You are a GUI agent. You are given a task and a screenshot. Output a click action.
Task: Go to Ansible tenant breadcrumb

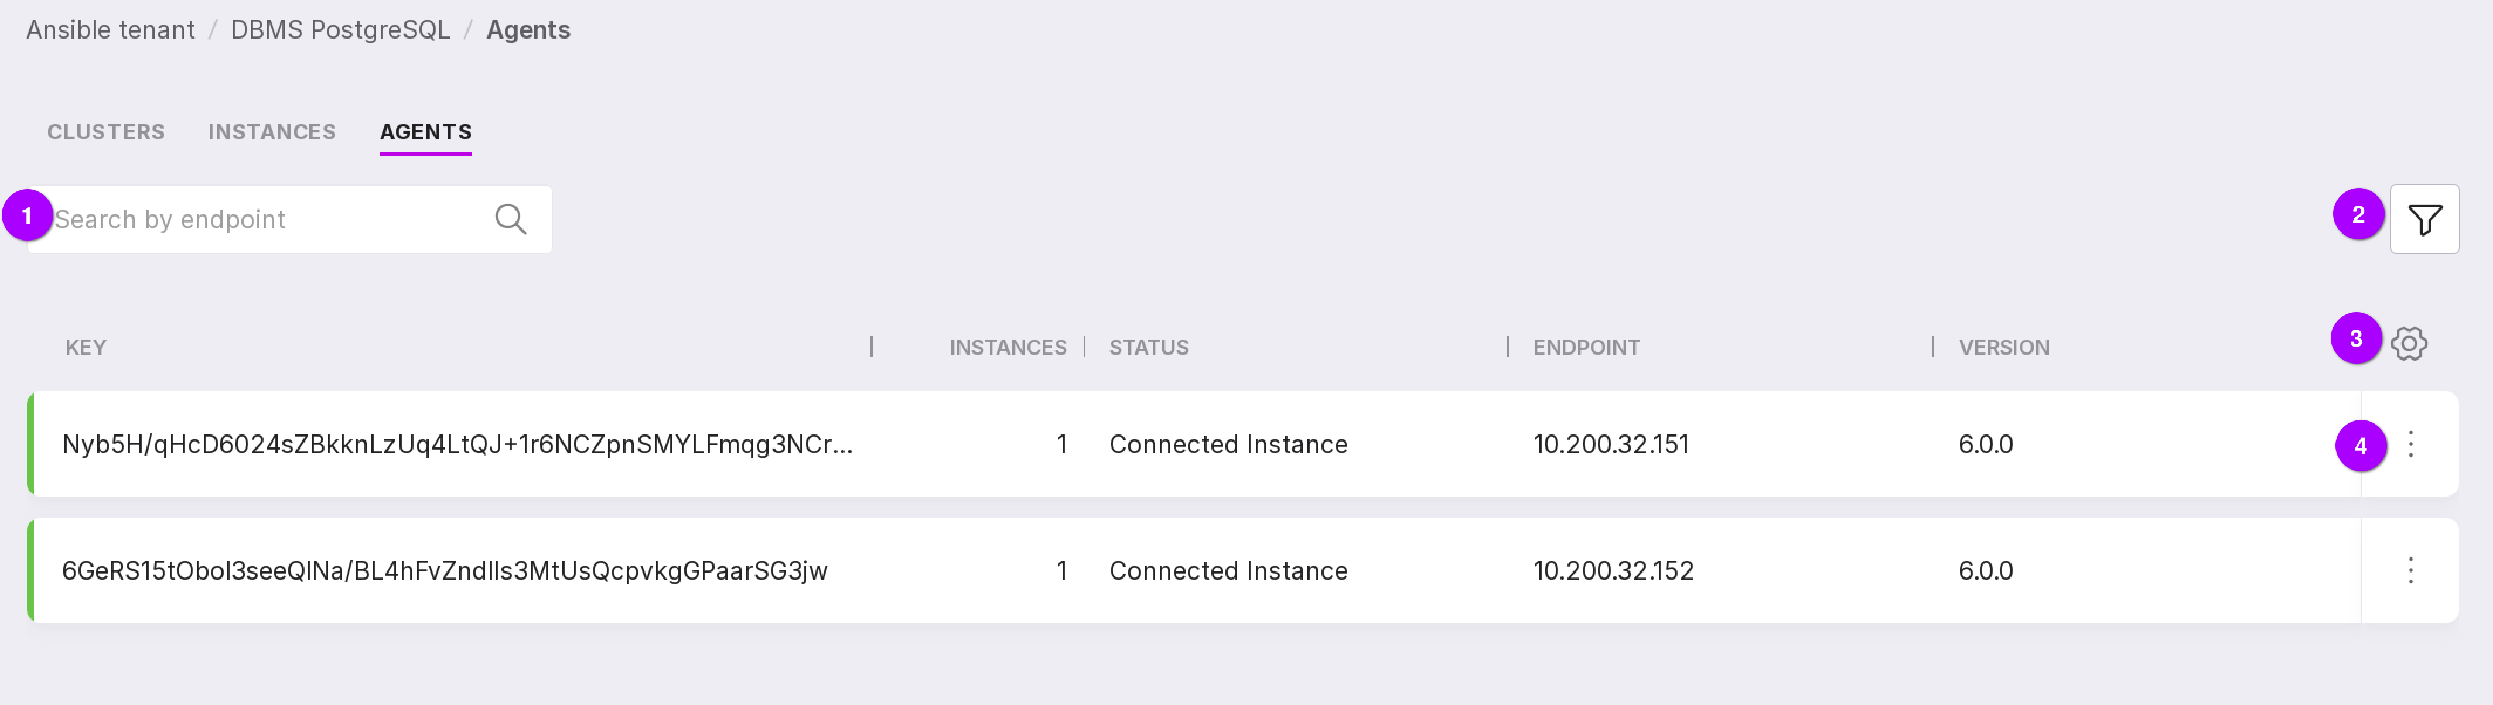point(110,30)
